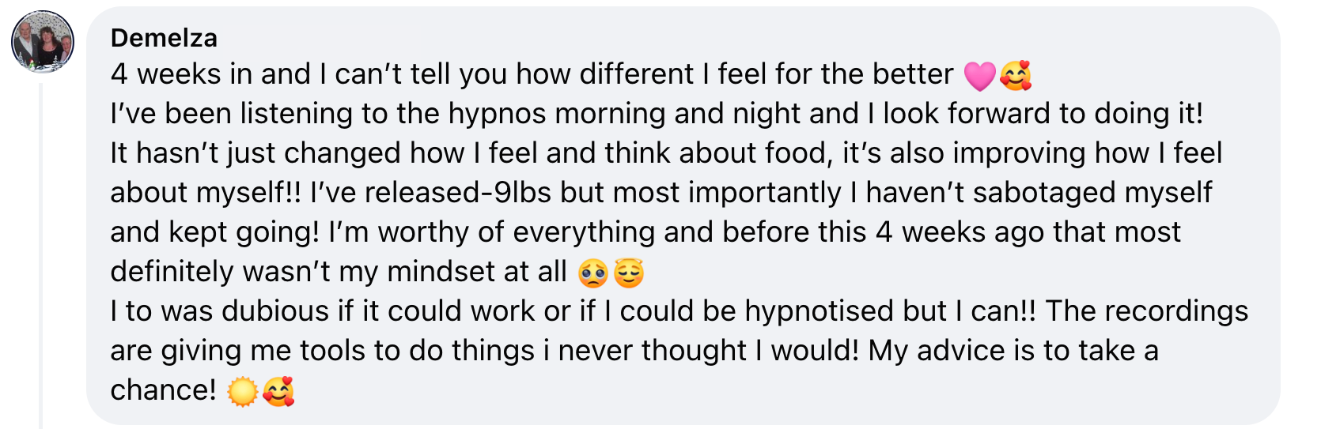Click the word hypnos in the comment
The height and width of the screenshot is (429, 1340).
pyautogui.click(x=498, y=114)
